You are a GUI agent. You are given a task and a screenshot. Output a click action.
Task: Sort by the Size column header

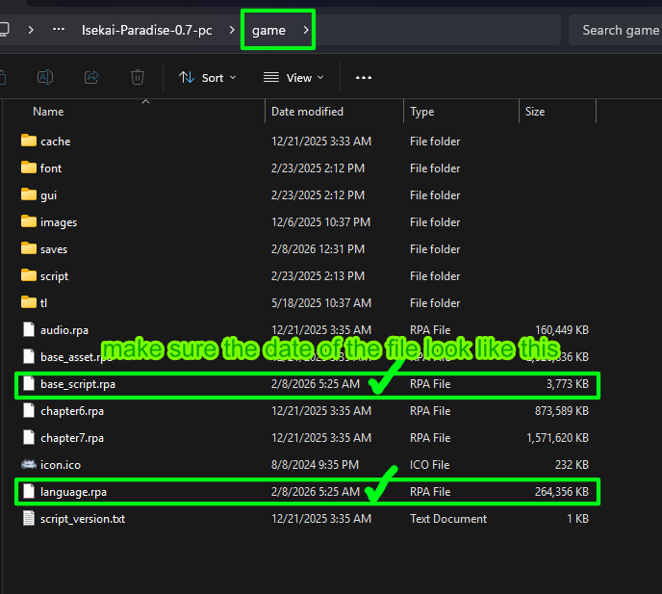[x=534, y=112]
